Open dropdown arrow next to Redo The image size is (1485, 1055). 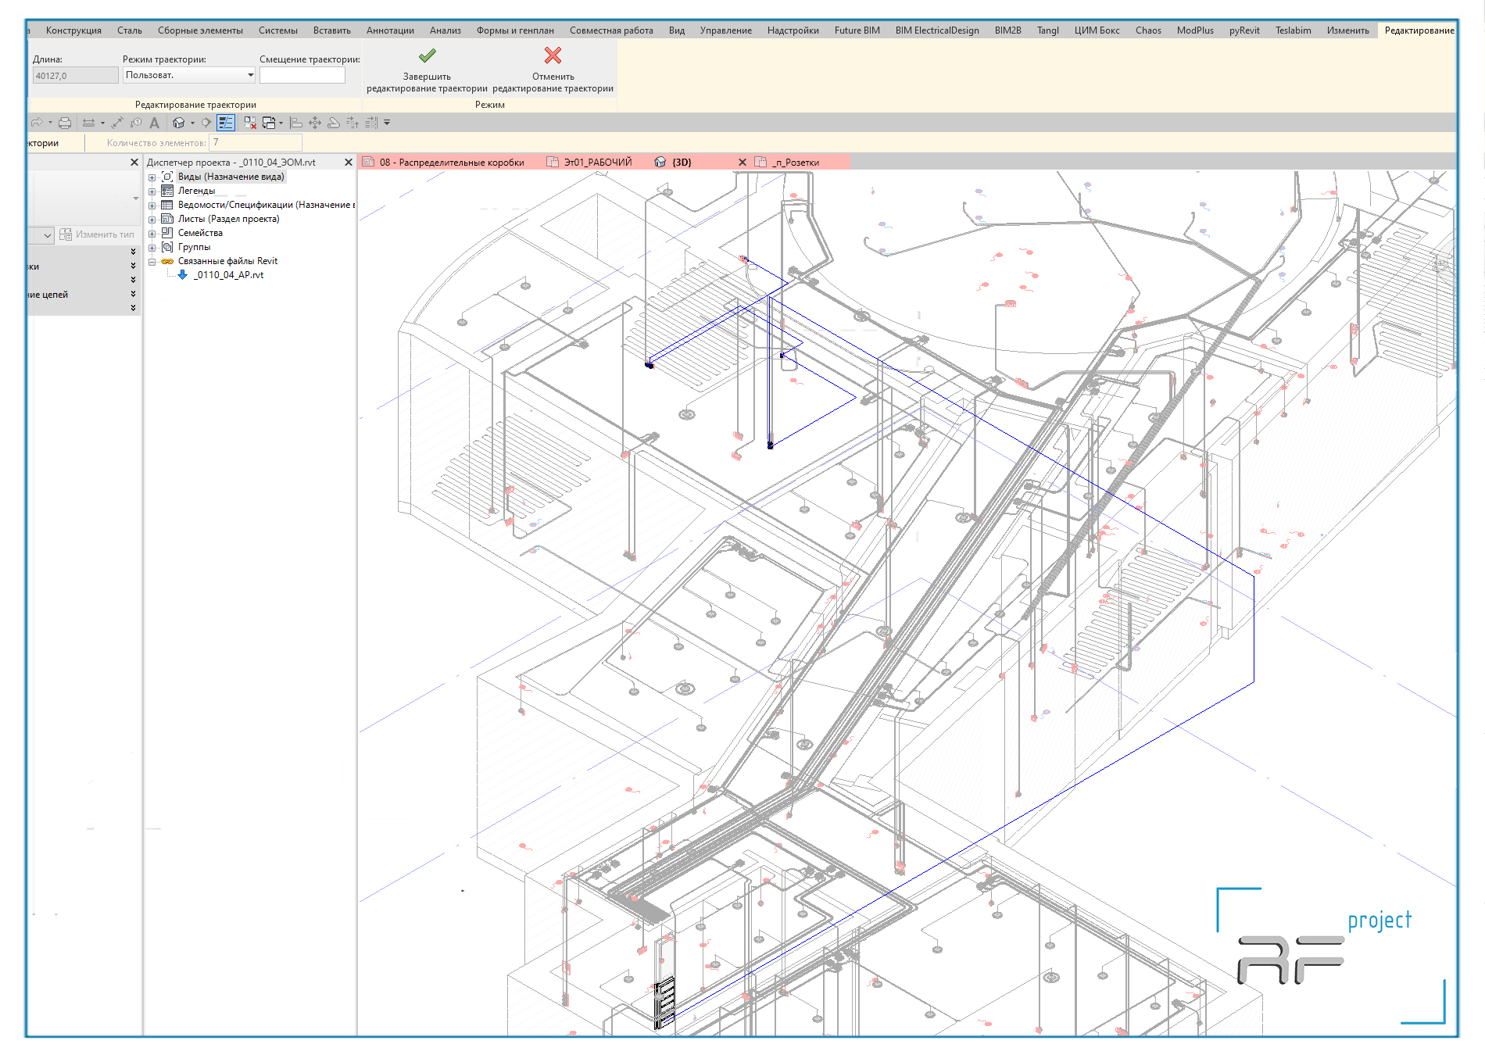click(50, 123)
